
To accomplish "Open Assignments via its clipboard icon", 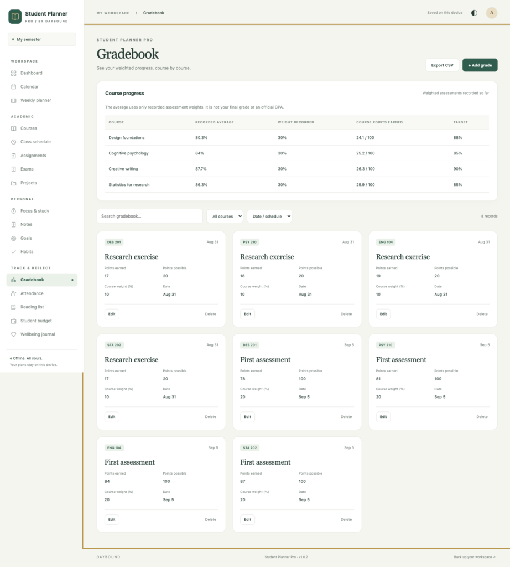I will (14, 156).
